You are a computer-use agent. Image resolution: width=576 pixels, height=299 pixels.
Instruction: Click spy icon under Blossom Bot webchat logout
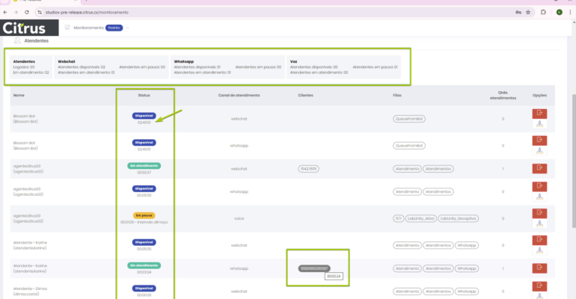[x=539, y=124]
